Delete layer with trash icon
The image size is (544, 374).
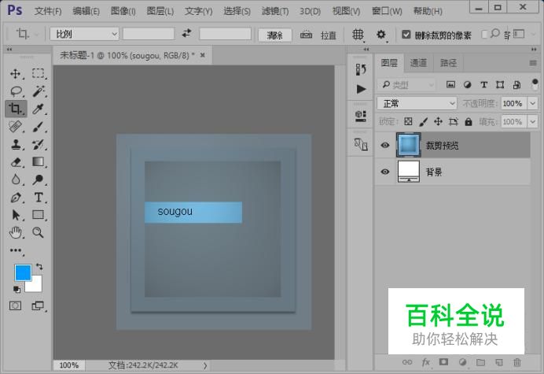click(517, 362)
